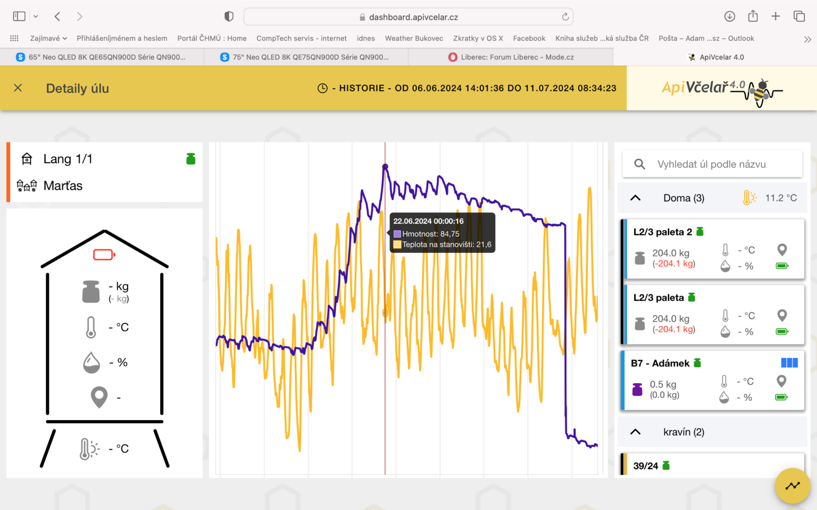Collapse the kravín (2) group
The image size is (817, 510).
click(635, 432)
